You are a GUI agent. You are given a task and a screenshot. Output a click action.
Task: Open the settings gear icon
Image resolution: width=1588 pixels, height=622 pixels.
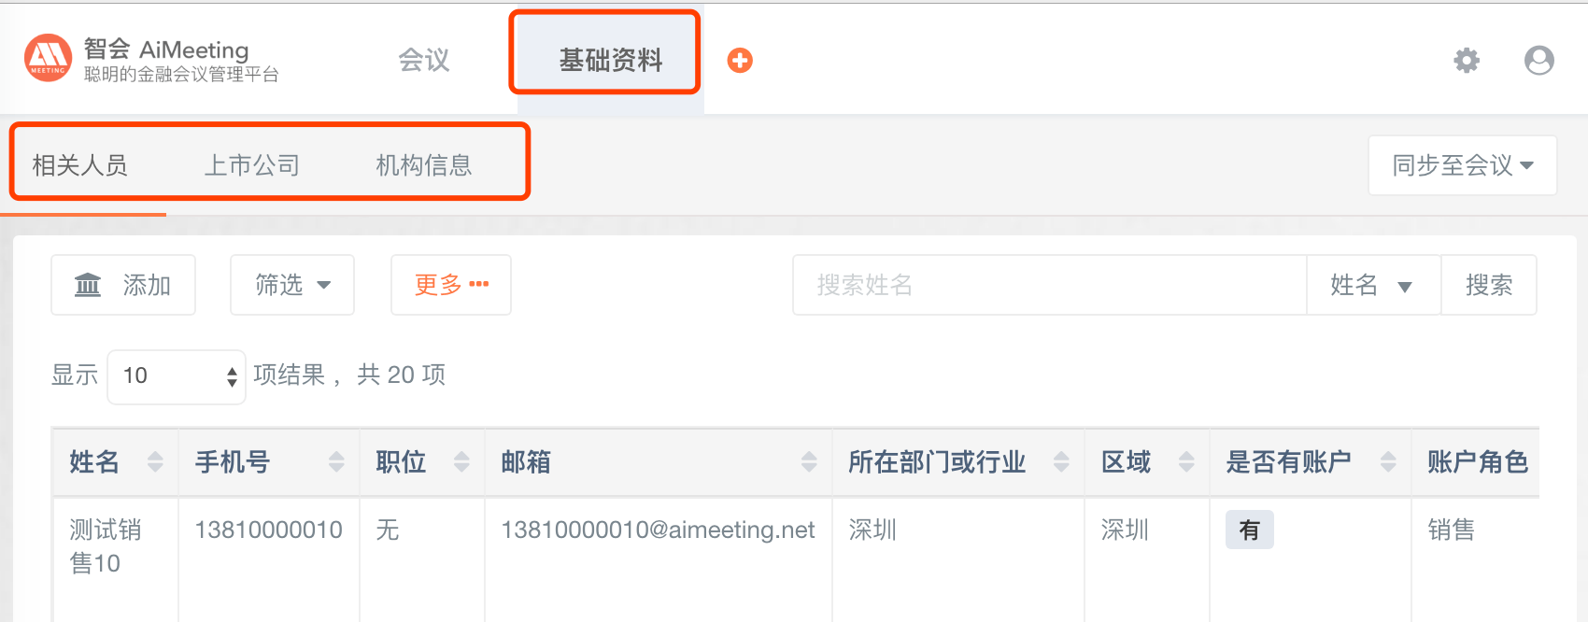(1467, 61)
